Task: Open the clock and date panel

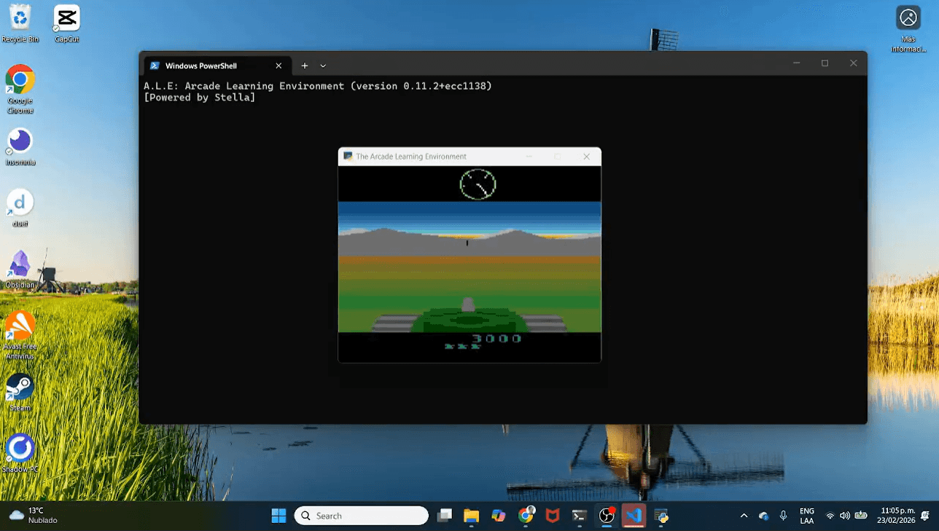Action: click(897, 516)
